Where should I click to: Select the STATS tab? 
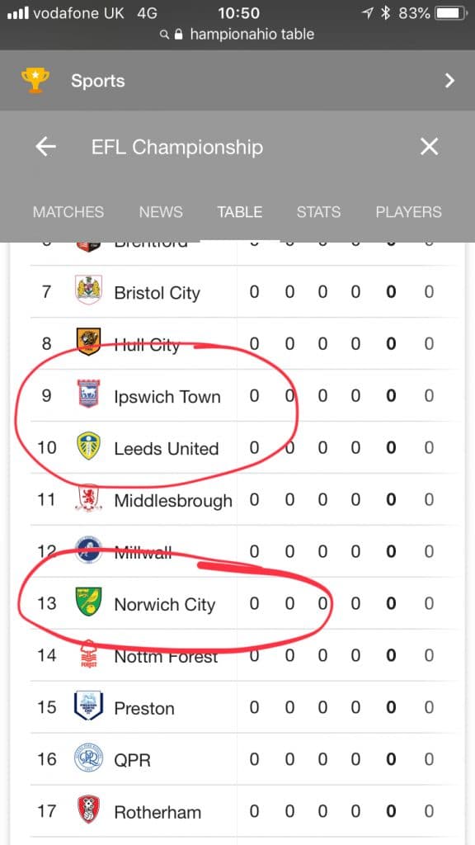tap(318, 212)
